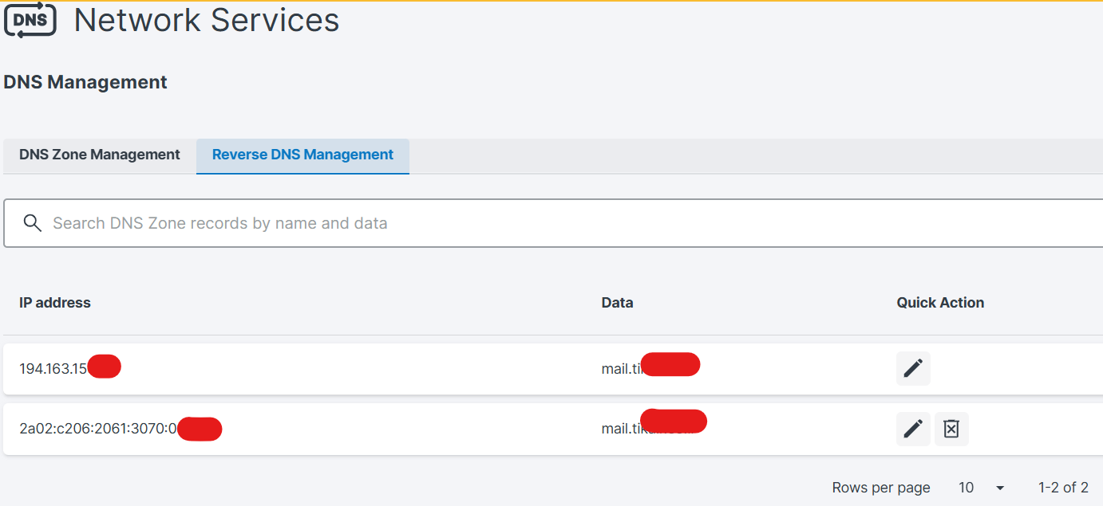1103x506 pixels.
Task: Click the Network Services page title
Action: point(207,21)
